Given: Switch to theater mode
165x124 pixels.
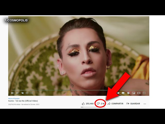Looking at the screenshot, I should pyautogui.click(x=139, y=93).
